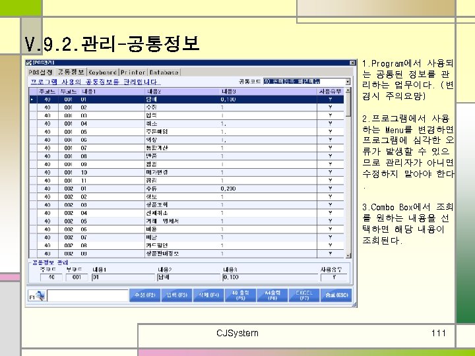Click the 내용3 column header
Image resolution: width=475 pixels, height=356 pixels.
tap(269, 92)
